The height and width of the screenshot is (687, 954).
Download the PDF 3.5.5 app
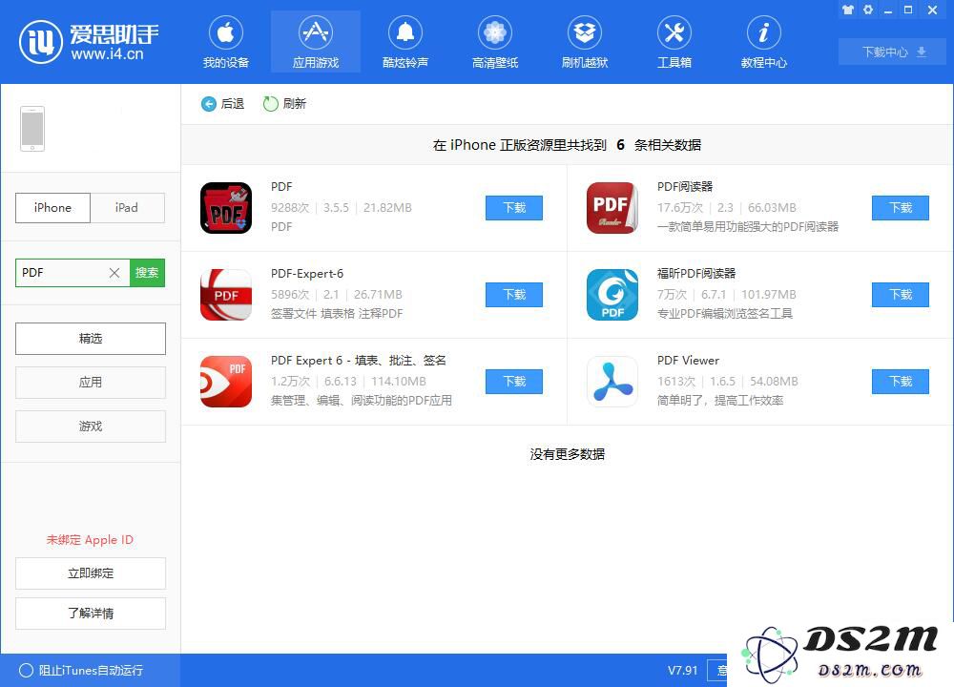tap(514, 208)
